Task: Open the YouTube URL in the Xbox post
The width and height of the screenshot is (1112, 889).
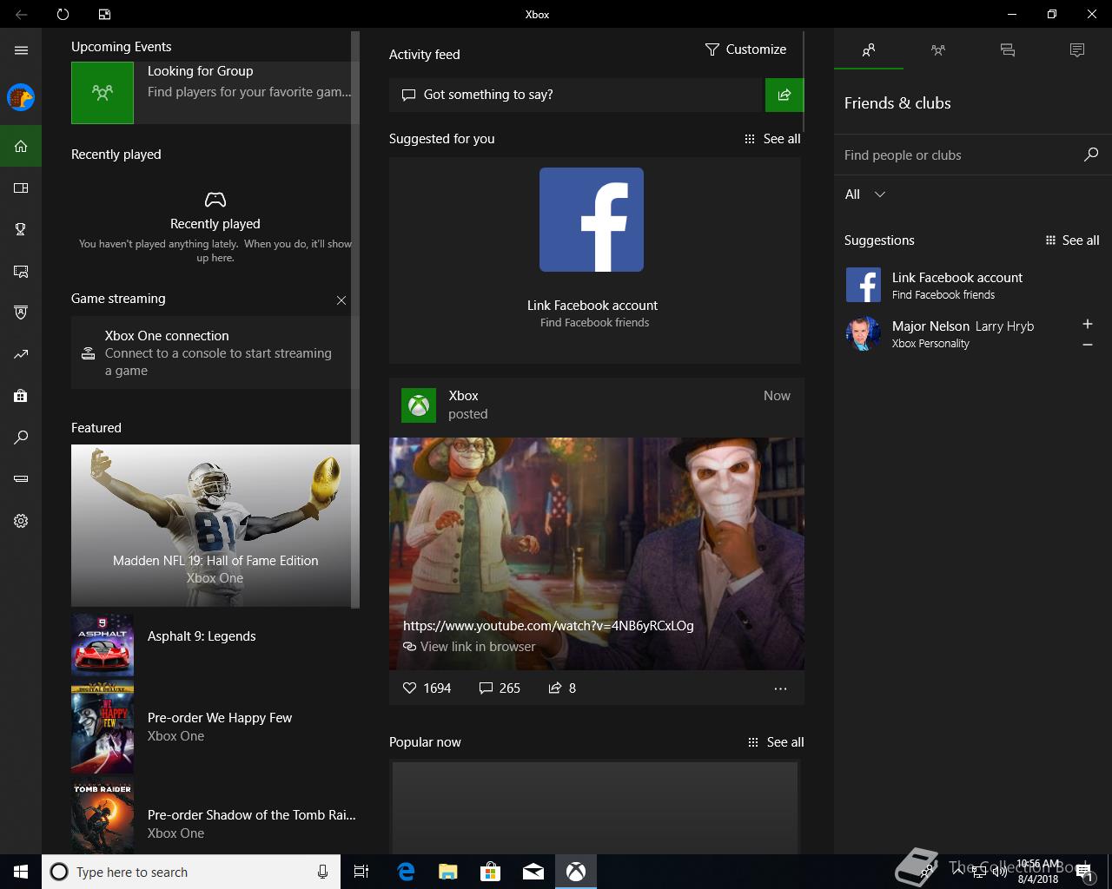Action: pos(548,625)
